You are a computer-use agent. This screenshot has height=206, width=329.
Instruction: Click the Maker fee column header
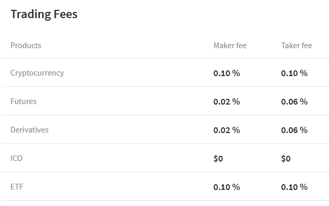click(230, 46)
